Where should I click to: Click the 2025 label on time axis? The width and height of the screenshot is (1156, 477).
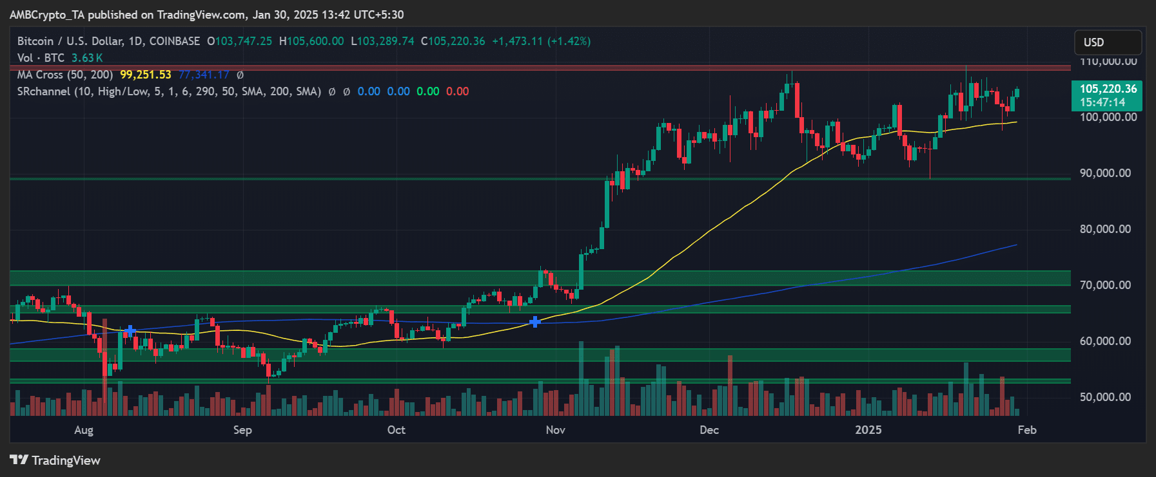point(868,430)
